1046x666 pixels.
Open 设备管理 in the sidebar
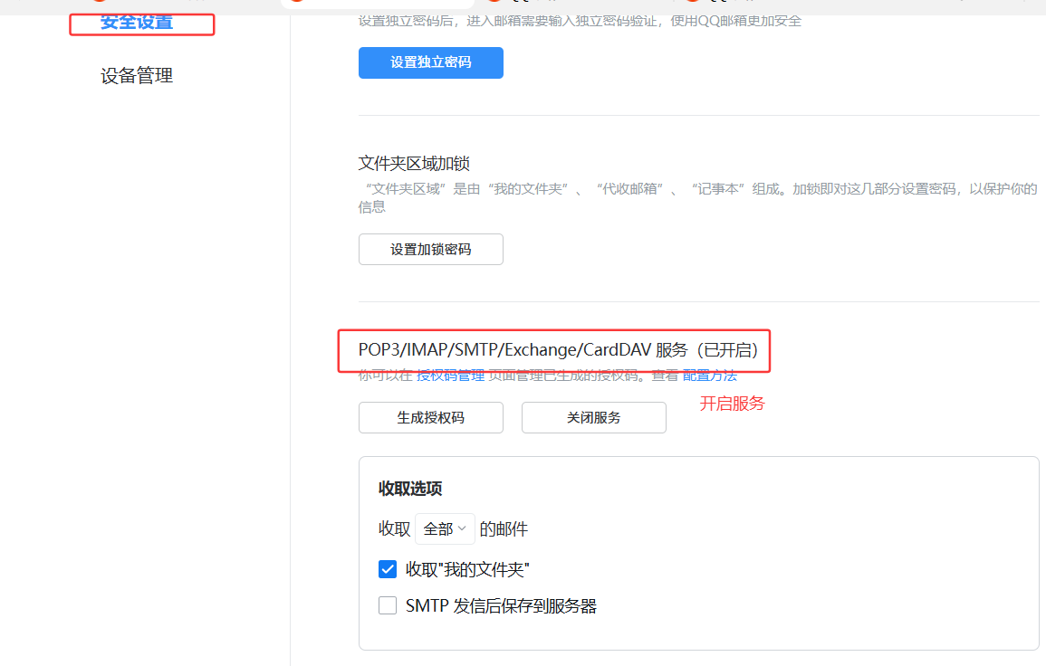pyautogui.click(x=137, y=76)
